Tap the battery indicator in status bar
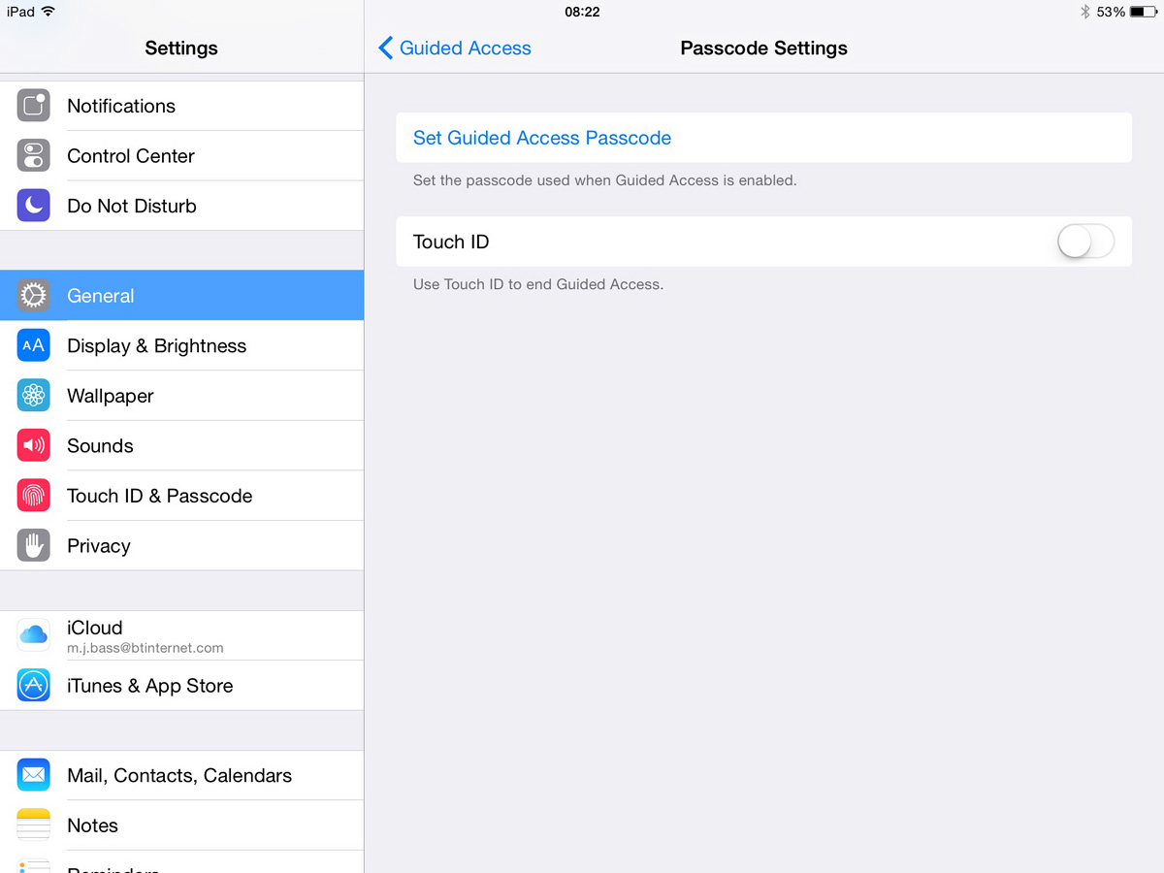 coord(1144,13)
